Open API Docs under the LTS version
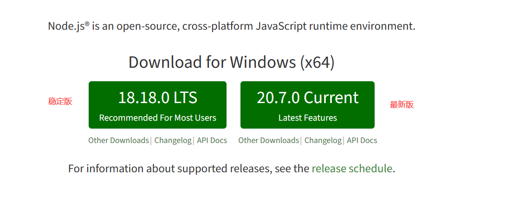This screenshot has width=506, height=208. point(212,140)
